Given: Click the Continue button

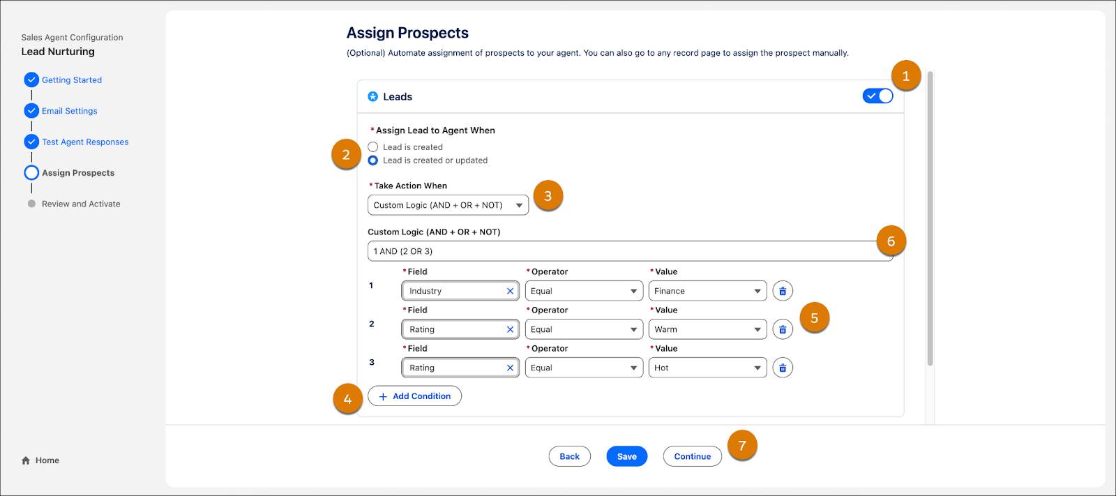Looking at the screenshot, I should 693,456.
